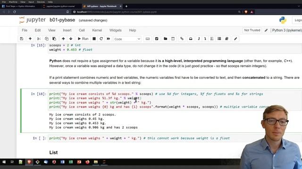This screenshot has width=302, height=169.
Task: Click the split-cell columns icon in toolbar
Action: click(173, 38)
